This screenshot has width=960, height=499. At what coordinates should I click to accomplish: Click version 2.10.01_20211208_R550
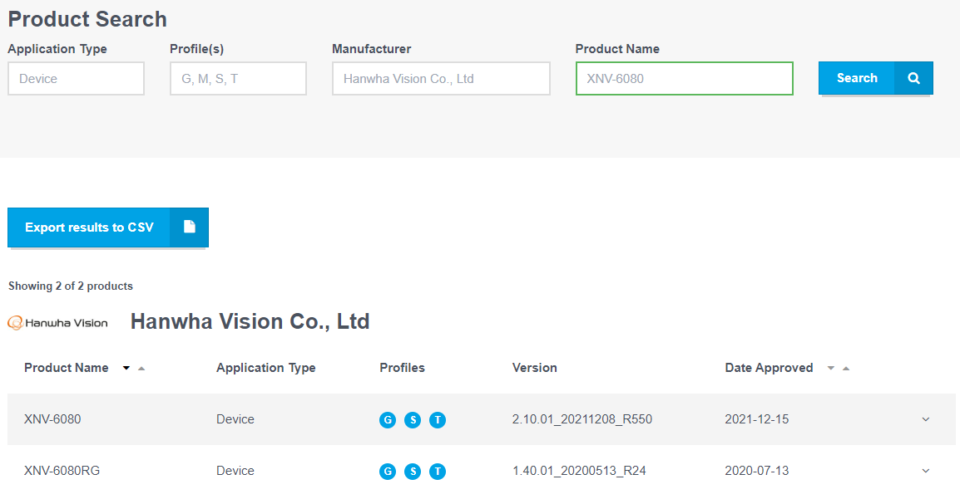tap(582, 419)
